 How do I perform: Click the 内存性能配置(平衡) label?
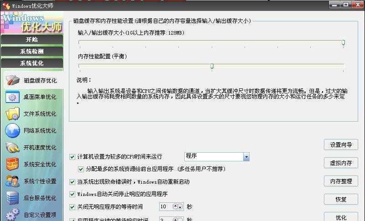coord(102,57)
